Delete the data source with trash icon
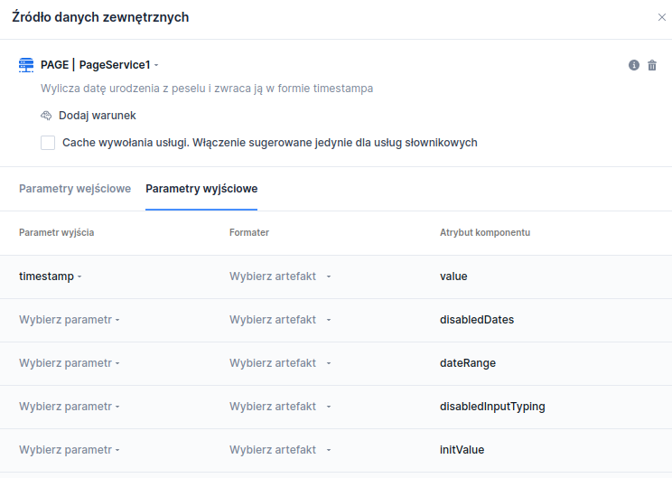The height and width of the screenshot is (478, 672). [x=652, y=65]
